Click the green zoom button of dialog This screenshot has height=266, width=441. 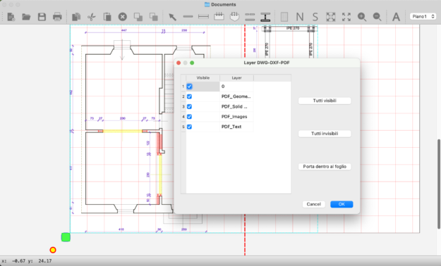click(x=192, y=63)
